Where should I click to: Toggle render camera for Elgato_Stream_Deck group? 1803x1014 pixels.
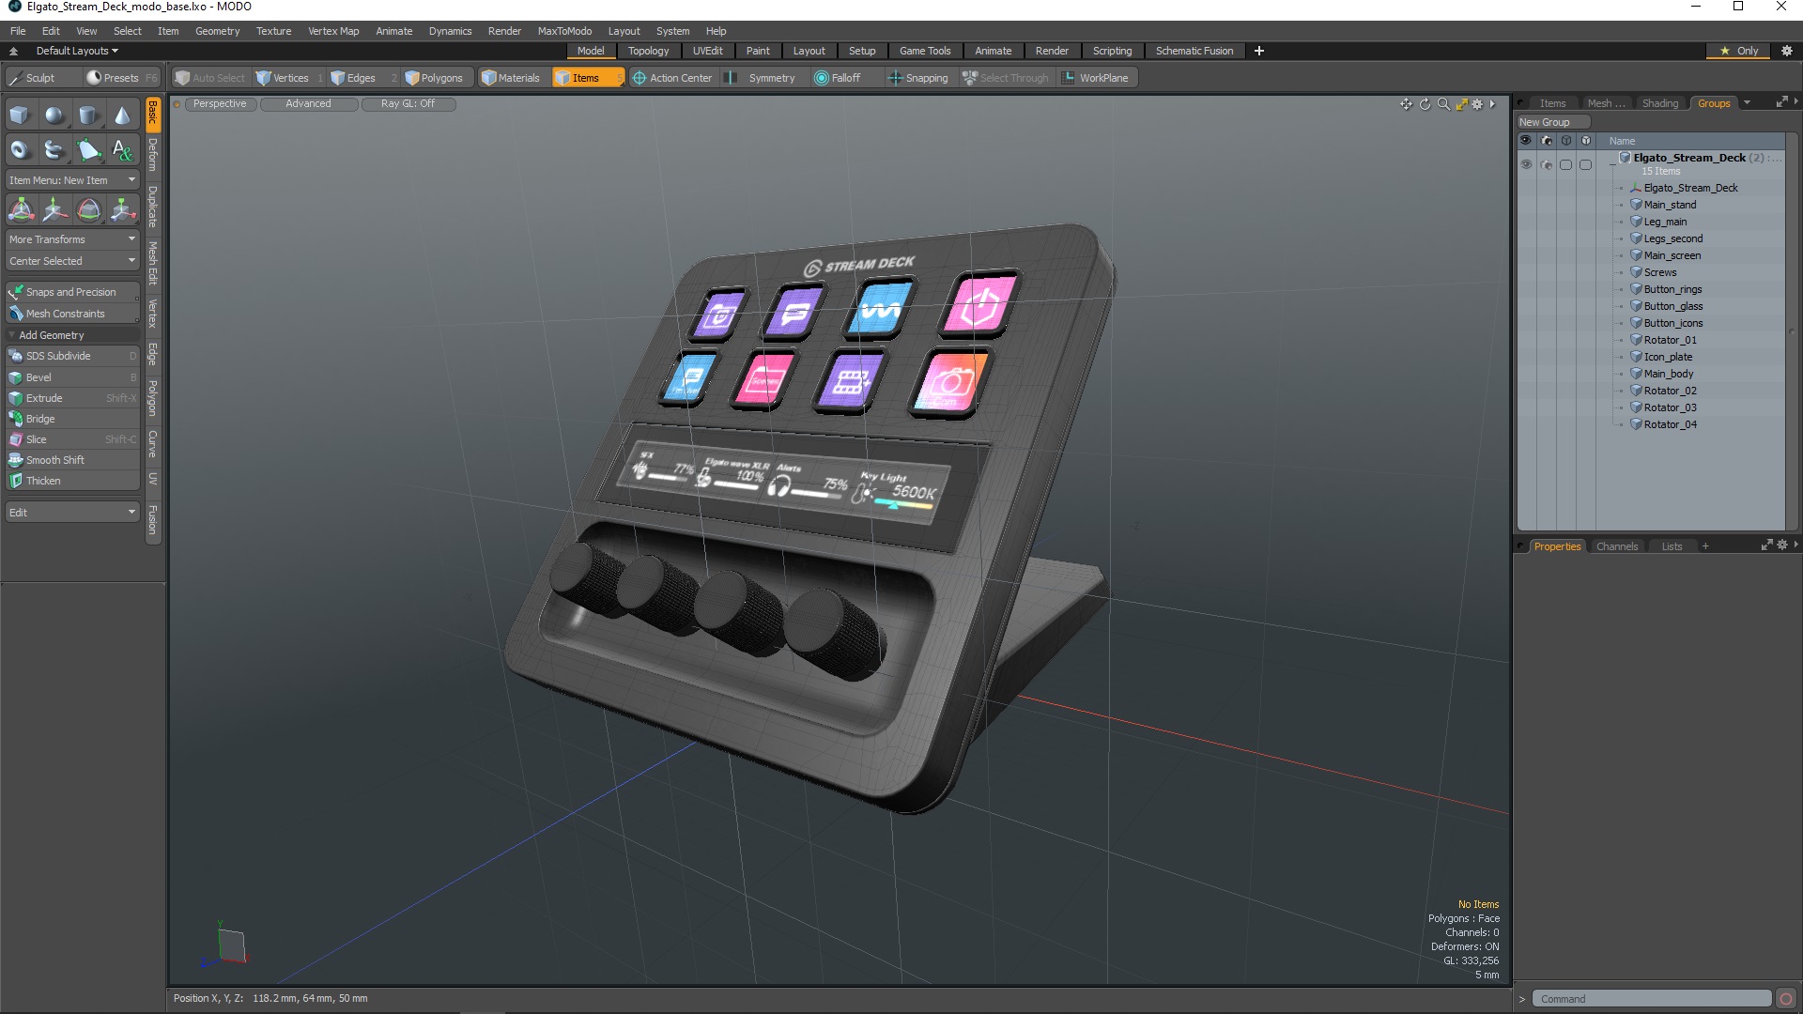click(x=1547, y=164)
